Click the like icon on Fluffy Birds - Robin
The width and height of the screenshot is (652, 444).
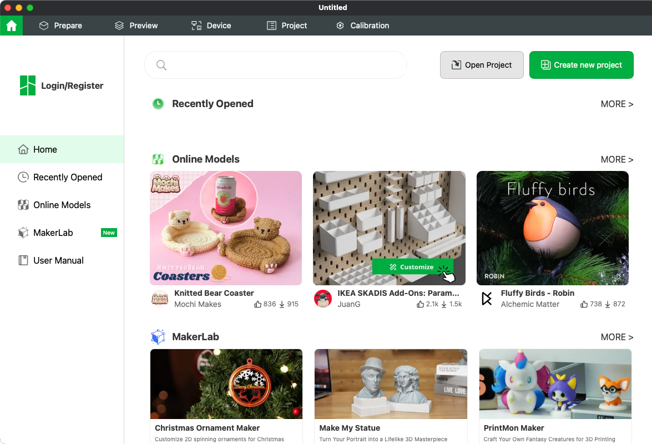tap(584, 304)
